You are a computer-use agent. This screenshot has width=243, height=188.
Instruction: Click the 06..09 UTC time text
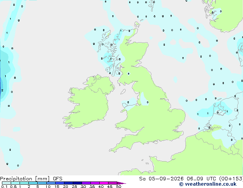click(x=201, y=179)
